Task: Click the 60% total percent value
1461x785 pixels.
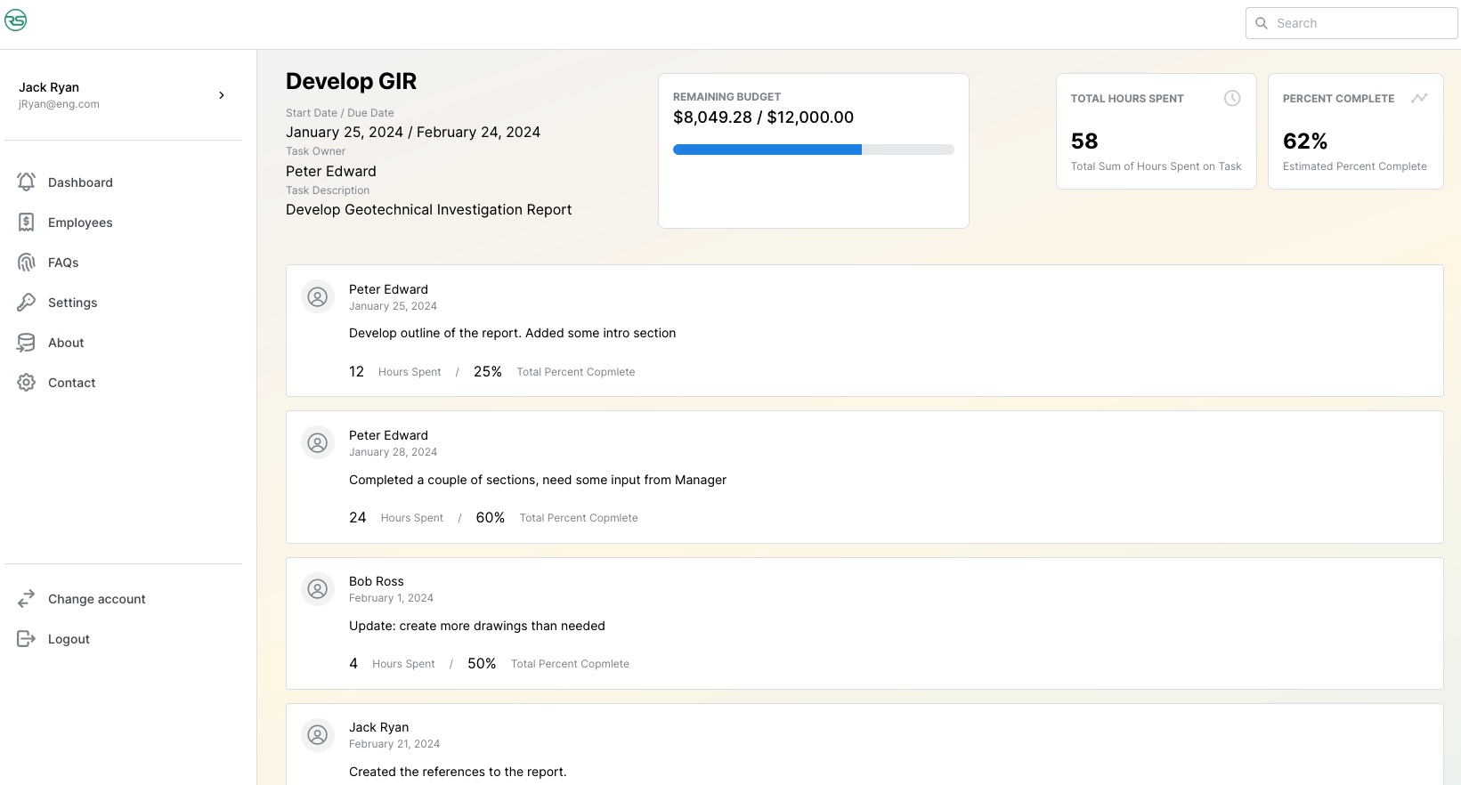Action: point(491,517)
